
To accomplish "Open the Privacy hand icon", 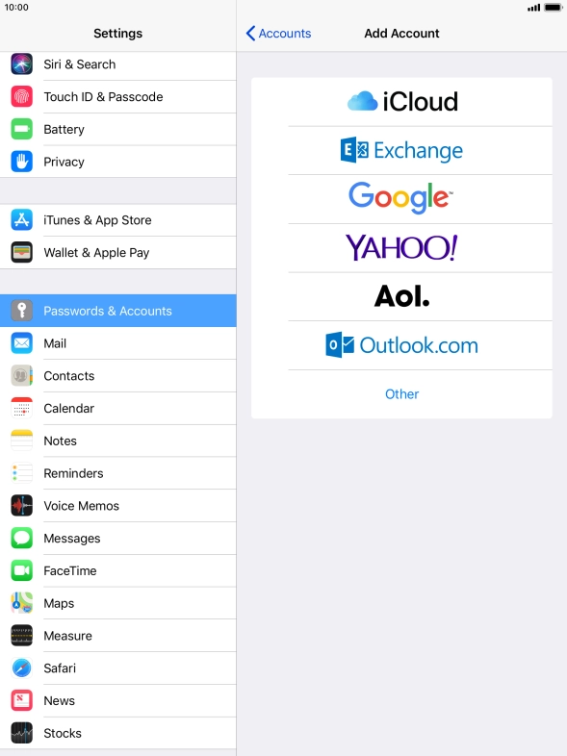I will click(x=22, y=162).
